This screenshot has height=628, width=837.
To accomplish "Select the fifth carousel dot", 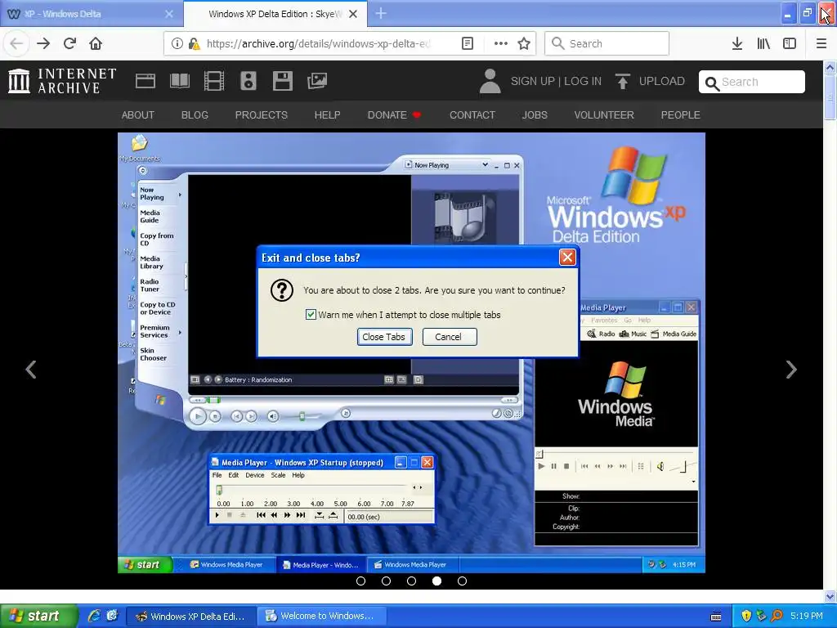I will coord(463,581).
